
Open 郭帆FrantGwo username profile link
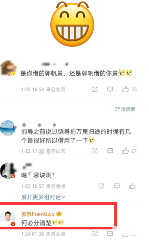[x=38, y=214]
